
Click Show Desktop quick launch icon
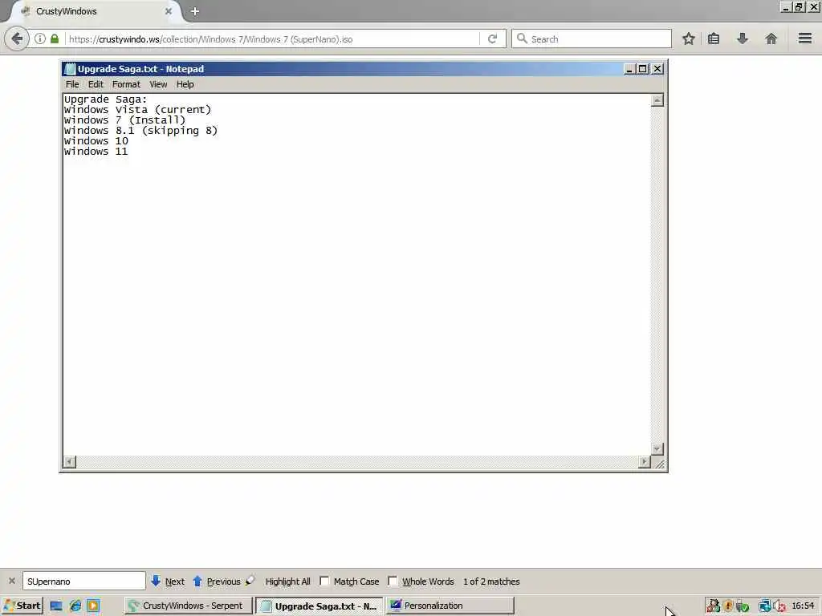[56, 606]
